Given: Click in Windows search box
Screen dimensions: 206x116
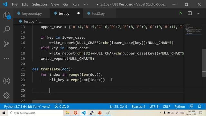Looking at the screenshot, I should (x=35, y=113).
